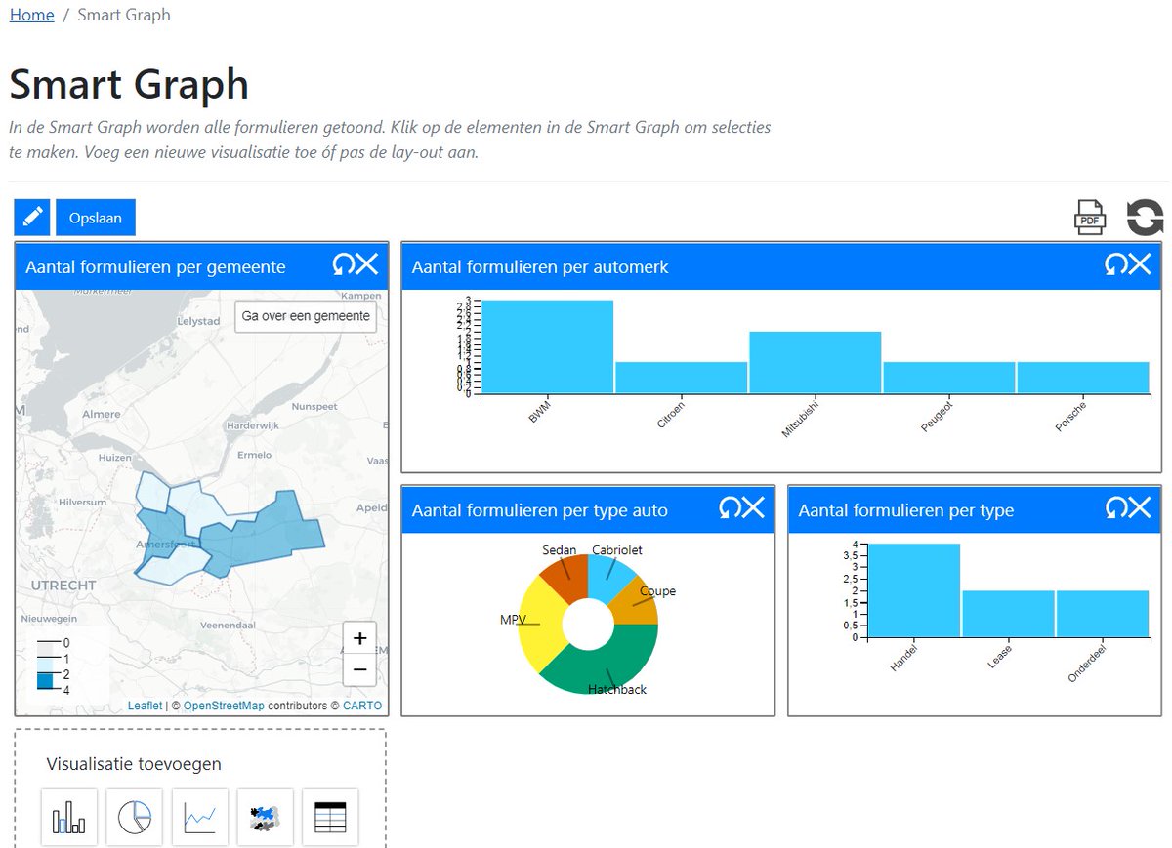Click the 'Ga over een gemeente' info box
The height and width of the screenshot is (848, 1172).
(306, 316)
